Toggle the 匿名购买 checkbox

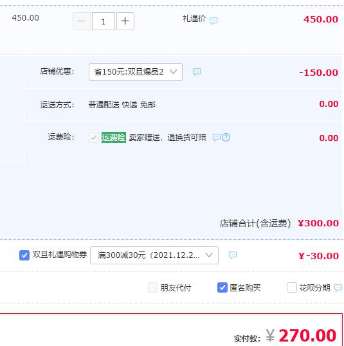tap(222, 287)
